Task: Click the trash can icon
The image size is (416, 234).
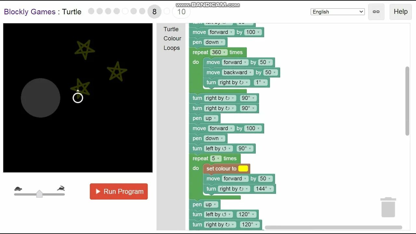Action: point(388,207)
